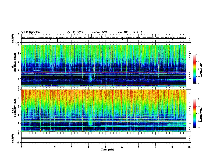The width and height of the screenshot is (213, 165).
Task: Click the "VLF Spectra" title text
Action: click(x=30, y=32)
